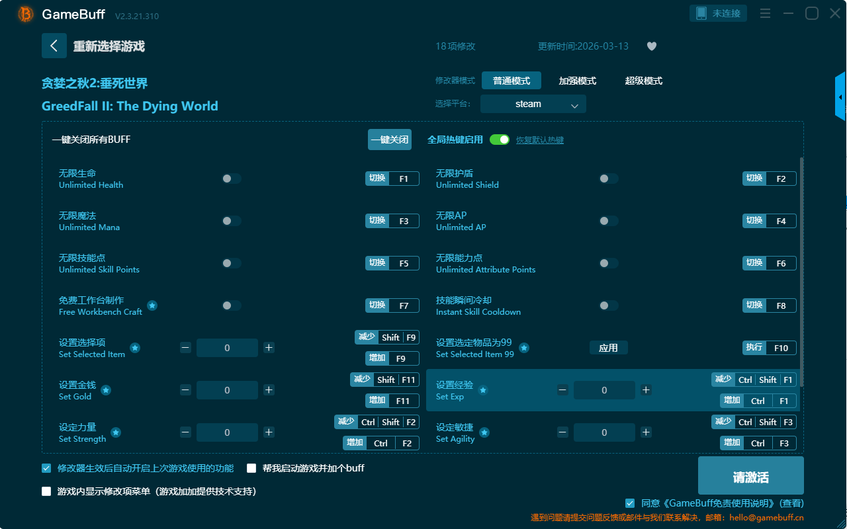Image resolution: width=847 pixels, height=529 pixels.
Task: Click the 请激活 activate button
Action: click(750, 477)
